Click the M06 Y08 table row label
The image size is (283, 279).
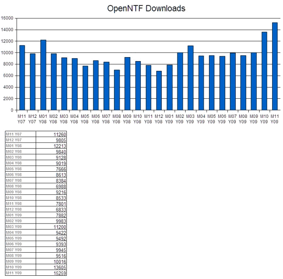tap(14, 175)
